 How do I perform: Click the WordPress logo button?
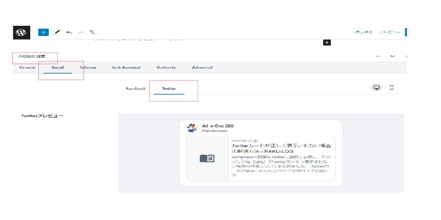point(22,32)
